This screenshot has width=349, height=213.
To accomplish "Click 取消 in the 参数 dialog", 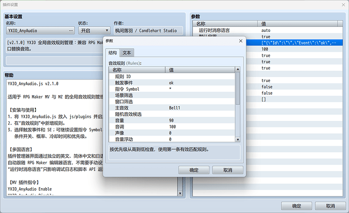I will [x=228, y=170].
